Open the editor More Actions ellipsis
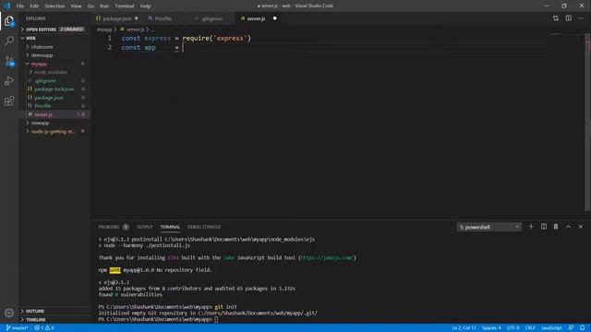 point(581,18)
